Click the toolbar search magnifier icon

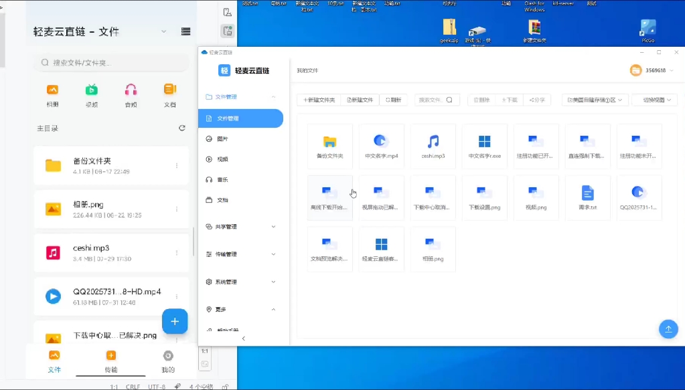(x=449, y=100)
